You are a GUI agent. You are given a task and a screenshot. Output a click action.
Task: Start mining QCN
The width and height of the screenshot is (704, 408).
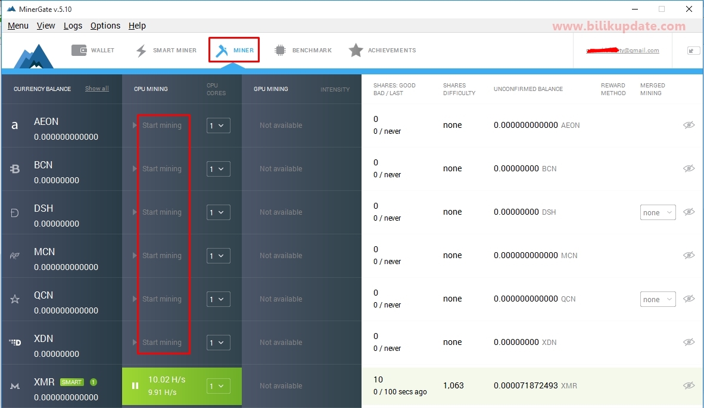click(161, 299)
